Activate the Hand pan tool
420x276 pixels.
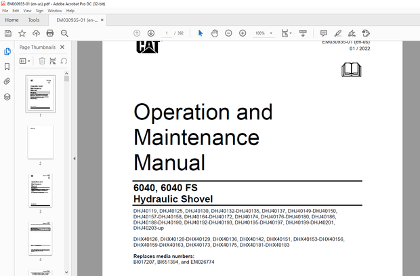(215, 33)
